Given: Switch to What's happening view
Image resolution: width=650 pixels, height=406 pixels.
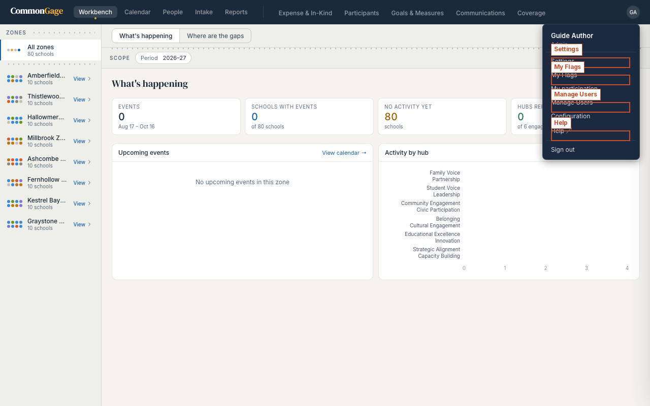Looking at the screenshot, I should pyautogui.click(x=146, y=36).
